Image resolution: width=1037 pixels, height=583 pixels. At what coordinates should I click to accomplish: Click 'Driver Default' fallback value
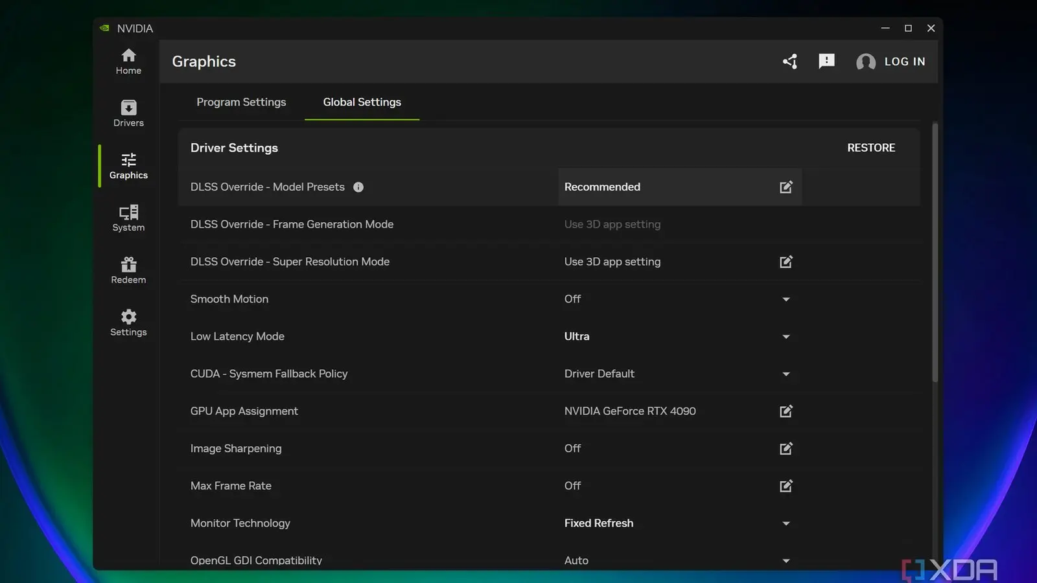coord(600,374)
